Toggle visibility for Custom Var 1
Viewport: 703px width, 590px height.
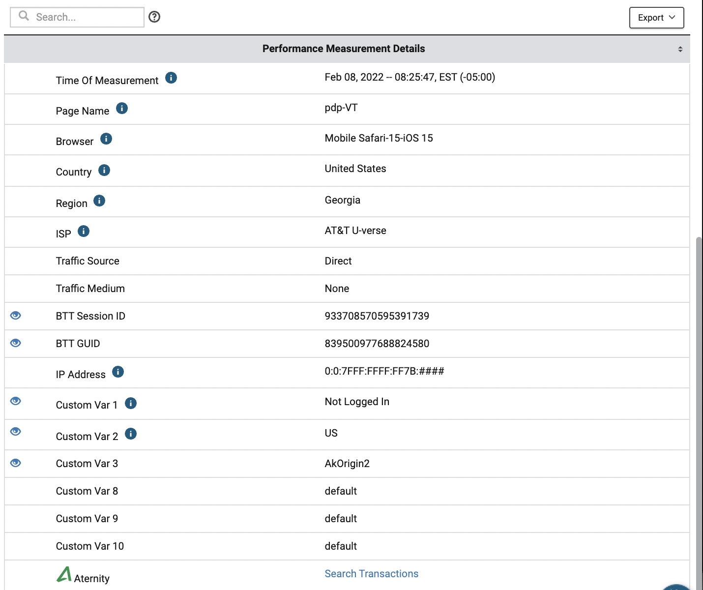pos(15,401)
